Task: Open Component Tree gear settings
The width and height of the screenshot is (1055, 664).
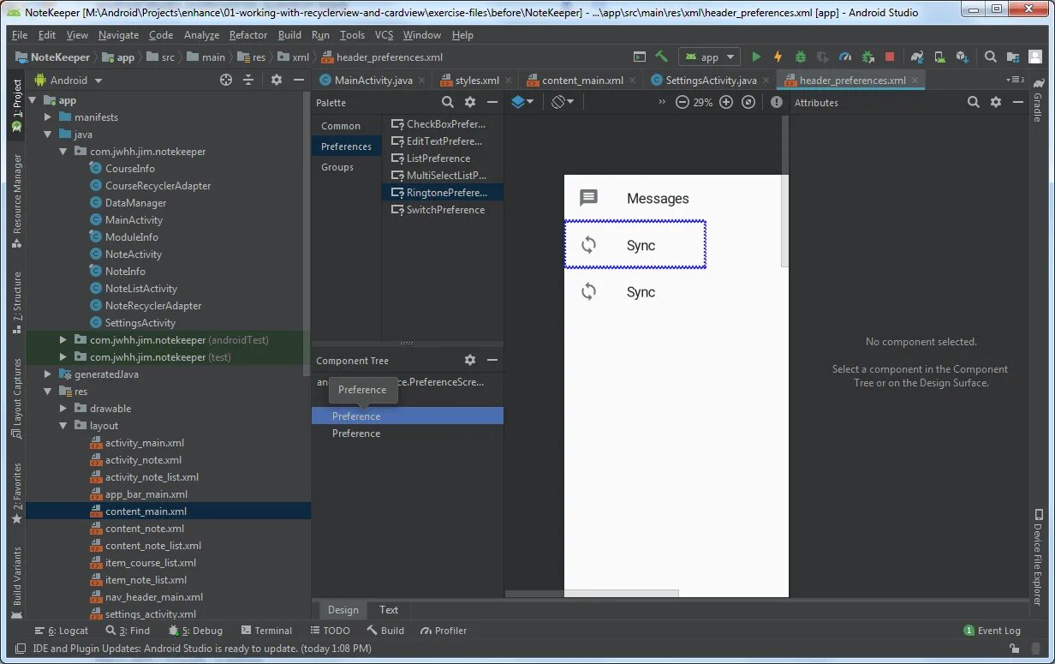Action: click(x=469, y=361)
